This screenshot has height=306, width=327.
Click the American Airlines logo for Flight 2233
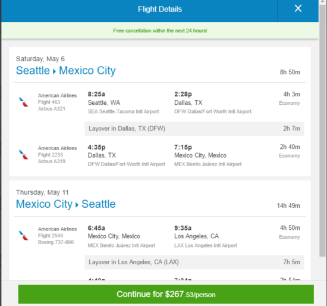(24, 155)
